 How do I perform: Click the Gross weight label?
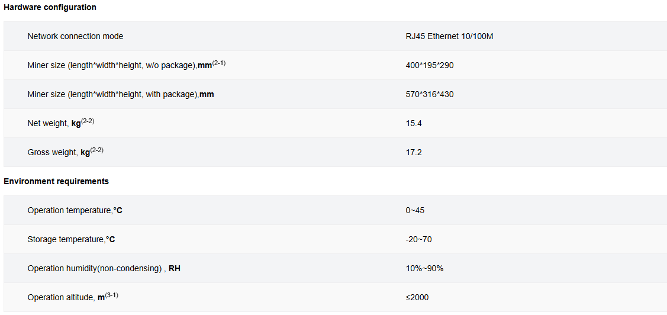click(66, 152)
